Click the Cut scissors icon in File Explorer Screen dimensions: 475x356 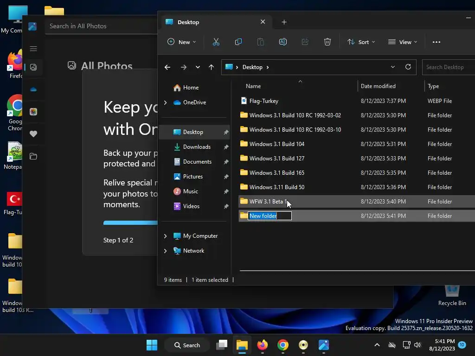pyautogui.click(x=216, y=42)
